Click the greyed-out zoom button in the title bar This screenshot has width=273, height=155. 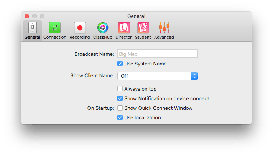[x=42, y=16]
